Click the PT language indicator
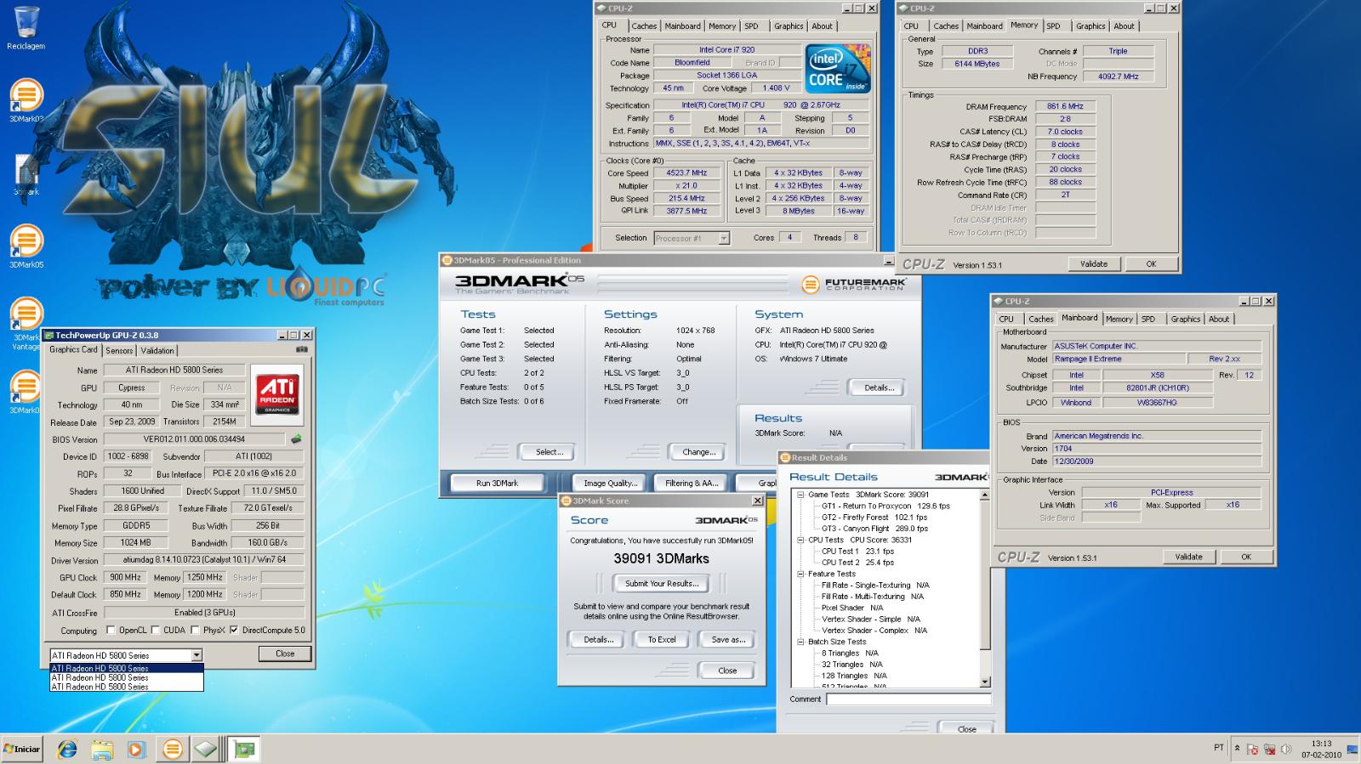Screen dimensions: 1361x764 1218,748
